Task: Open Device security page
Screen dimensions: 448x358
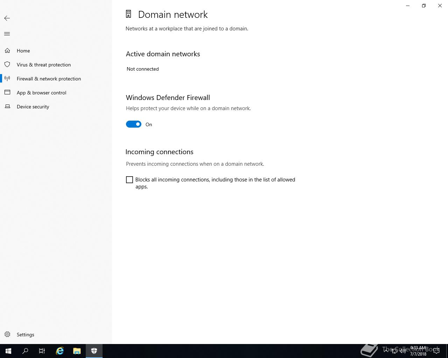Action: pyautogui.click(x=33, y=107)
